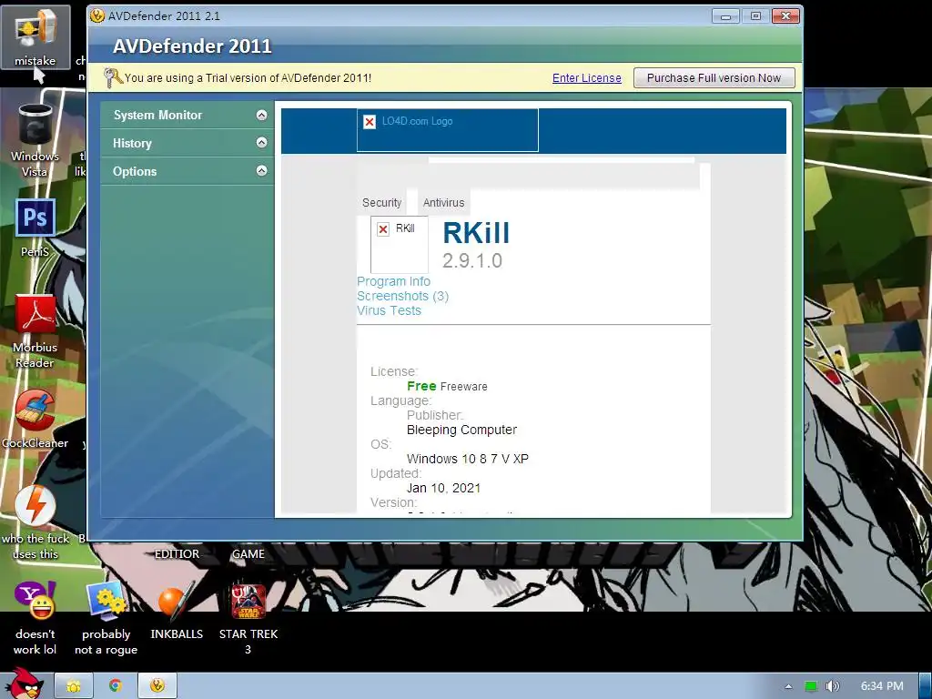Expand the History section arrow
932x699 pixels.
[x=261, y=143]
